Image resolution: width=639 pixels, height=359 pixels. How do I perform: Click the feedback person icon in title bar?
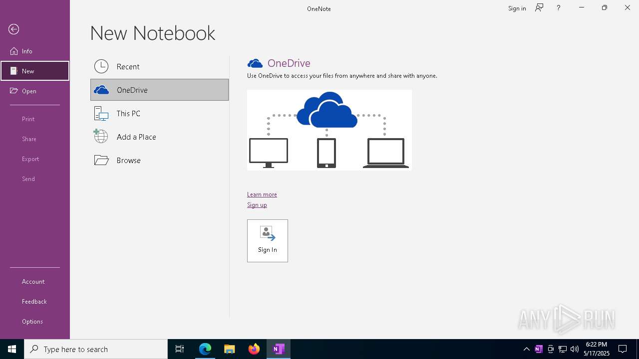click(539, 8)
